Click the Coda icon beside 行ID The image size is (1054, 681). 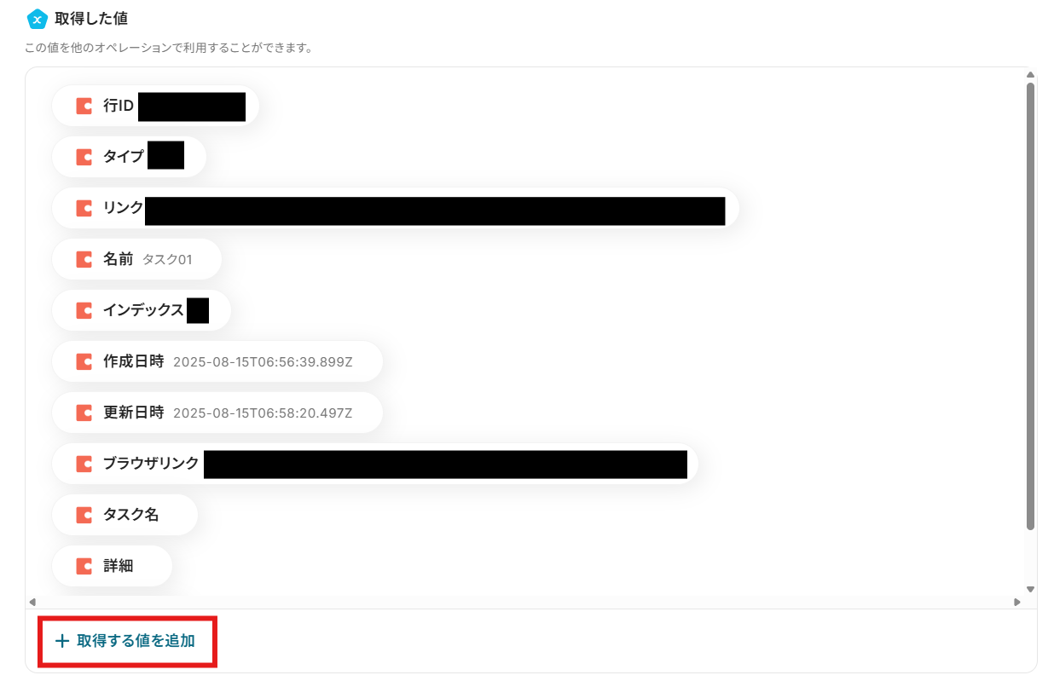84,106
